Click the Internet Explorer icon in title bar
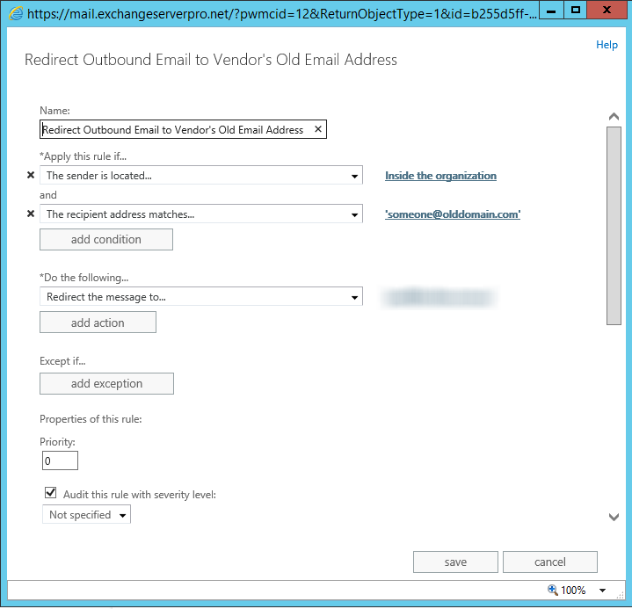The height and width of the screenshot is (609, 632). click(x=15, y=13)
